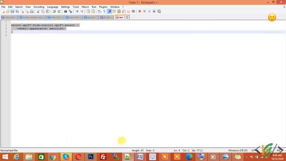Screen dimensions: 286x161
Task: Show the Document Map panel icon
Action: (119, 12)
